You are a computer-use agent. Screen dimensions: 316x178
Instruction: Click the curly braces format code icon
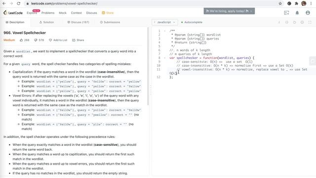coord(287,22)
